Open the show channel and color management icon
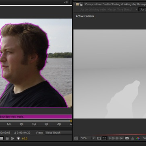The height and width of the screenshot is (146, 146). [138, 138]
